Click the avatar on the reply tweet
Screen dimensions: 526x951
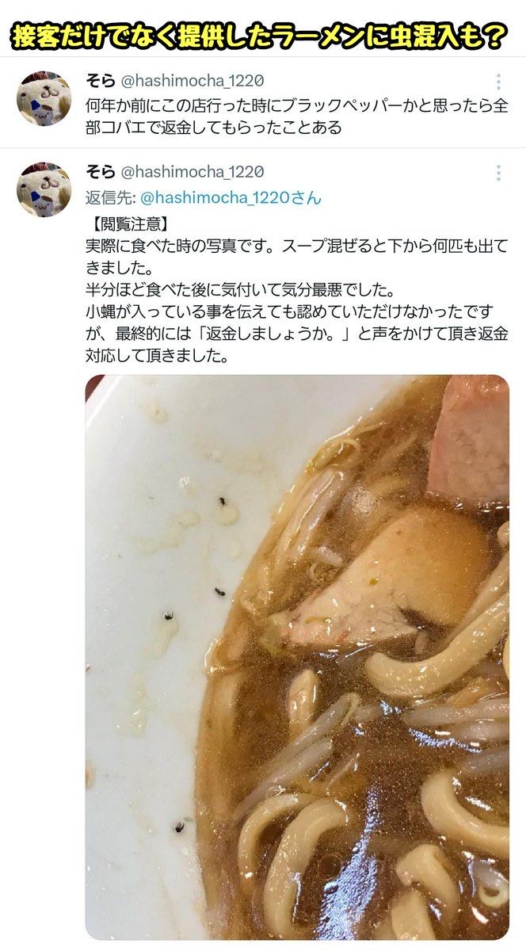[44, 189]
